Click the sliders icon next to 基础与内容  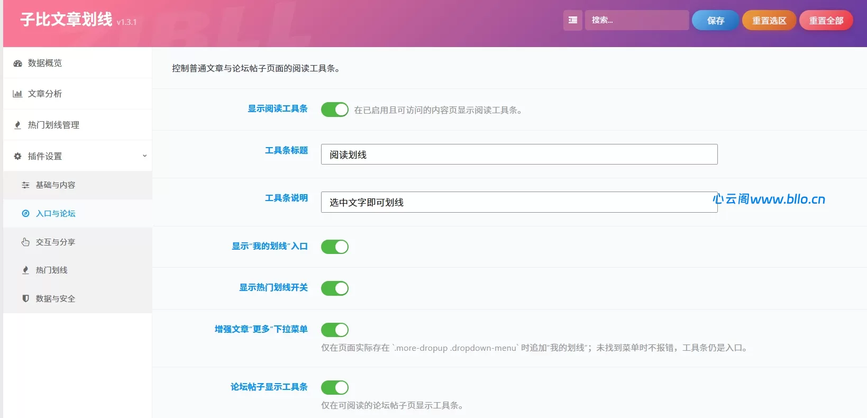(25, 185)
